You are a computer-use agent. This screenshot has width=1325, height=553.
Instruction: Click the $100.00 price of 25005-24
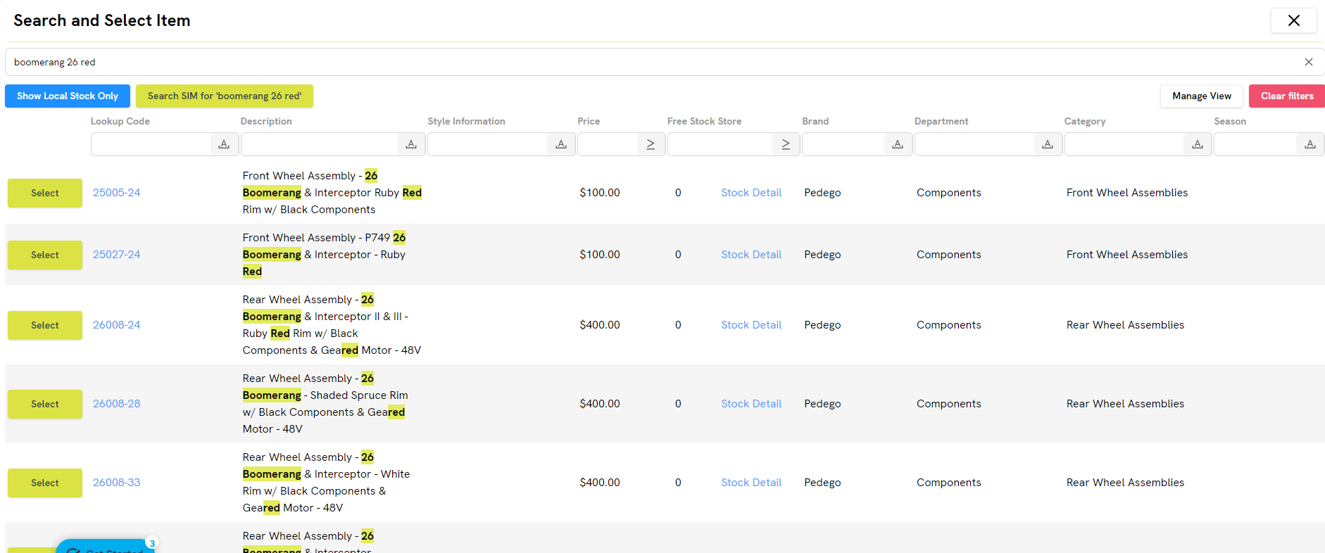(600, 193)
